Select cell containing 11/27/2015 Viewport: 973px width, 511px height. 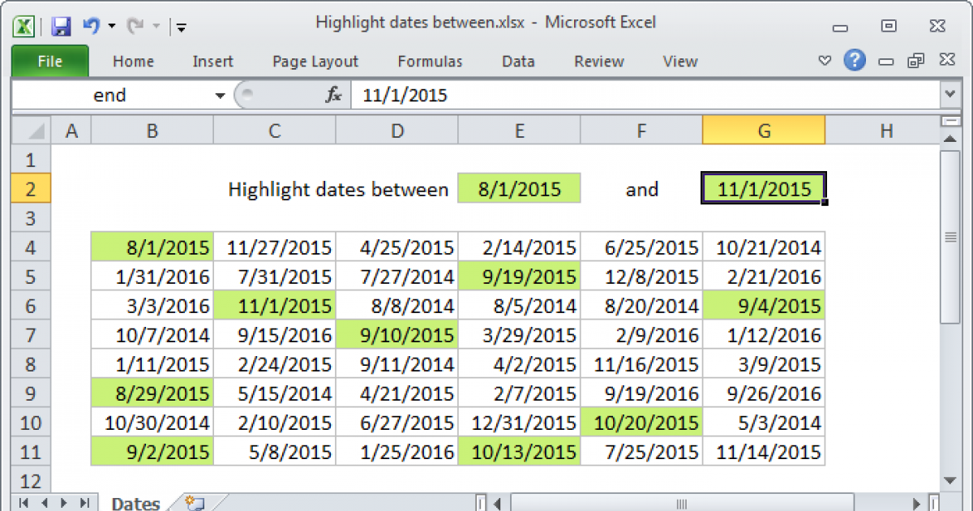[x=274, y=247]
